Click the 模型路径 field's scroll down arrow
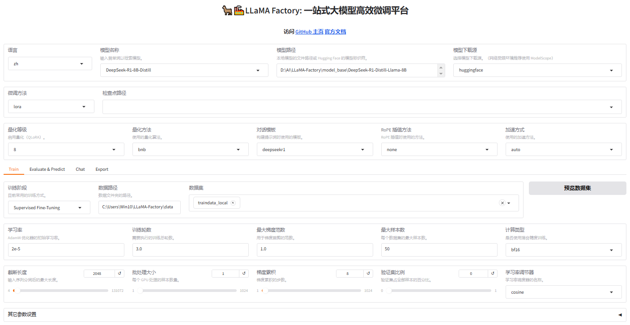Image resolution: width=630 pixels, height=325 pixels. click(441, 73)
